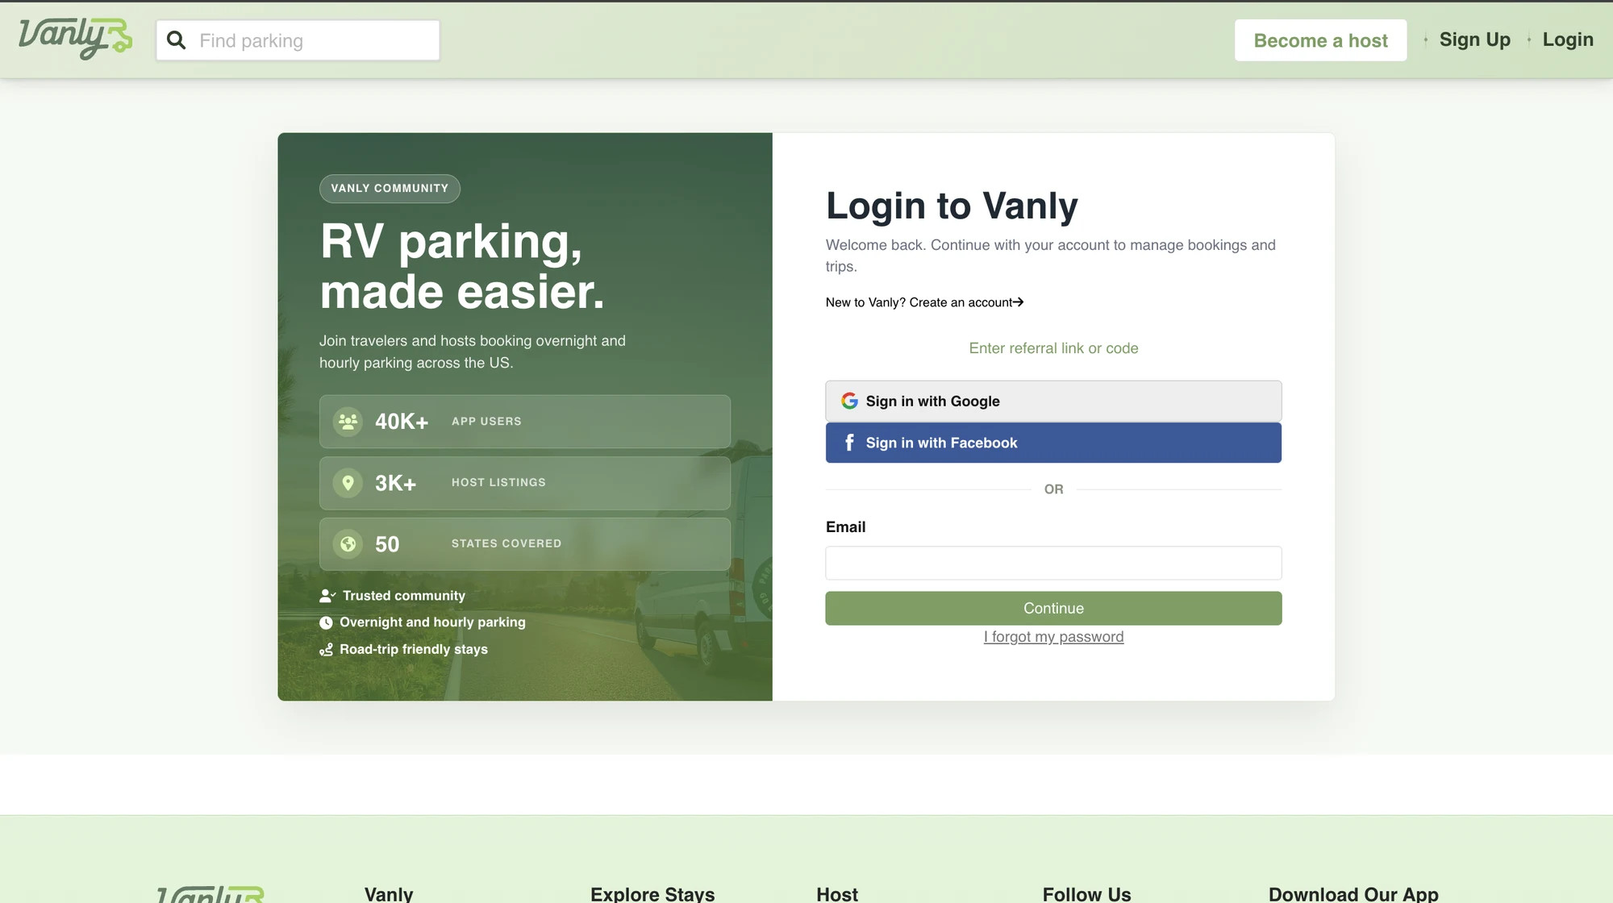This screenshot has height=903, width=1613.
Task: Click the magnifying glass search icon
Action: pos(176,40)
